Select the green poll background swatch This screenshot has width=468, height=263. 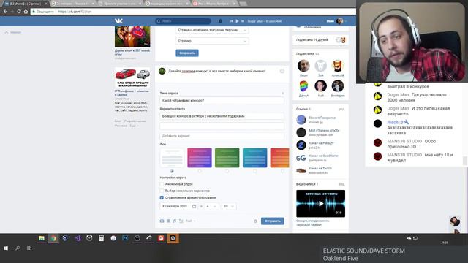coord(227,158)
